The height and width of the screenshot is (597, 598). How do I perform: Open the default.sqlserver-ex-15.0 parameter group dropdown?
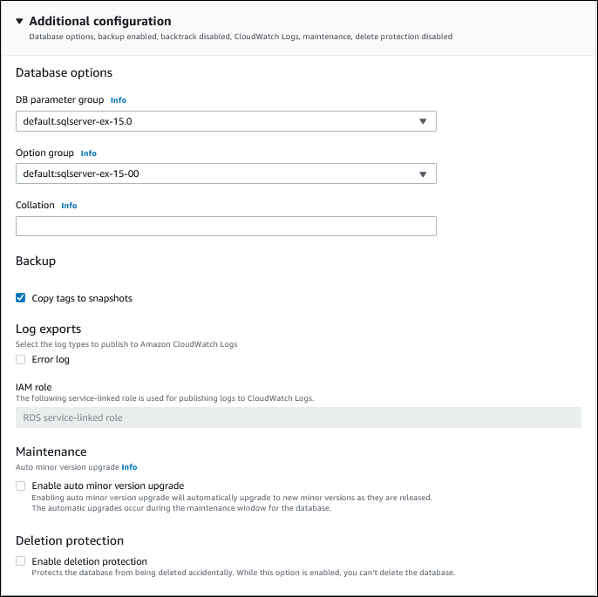218,121
